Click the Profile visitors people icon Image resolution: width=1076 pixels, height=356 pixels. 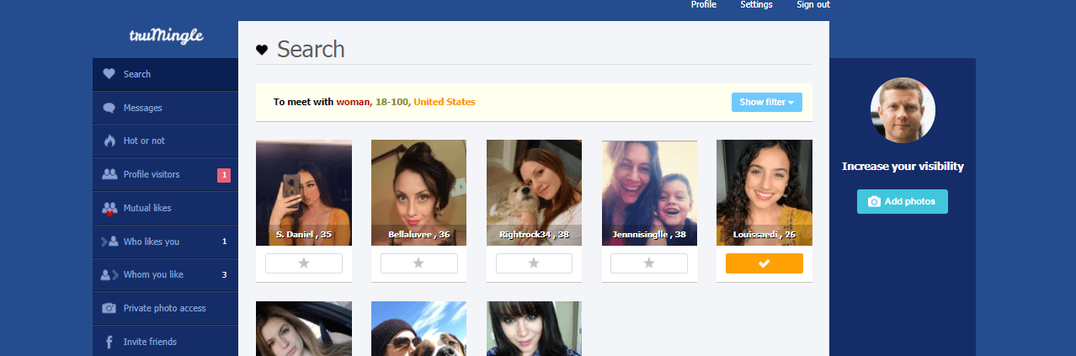109,174
